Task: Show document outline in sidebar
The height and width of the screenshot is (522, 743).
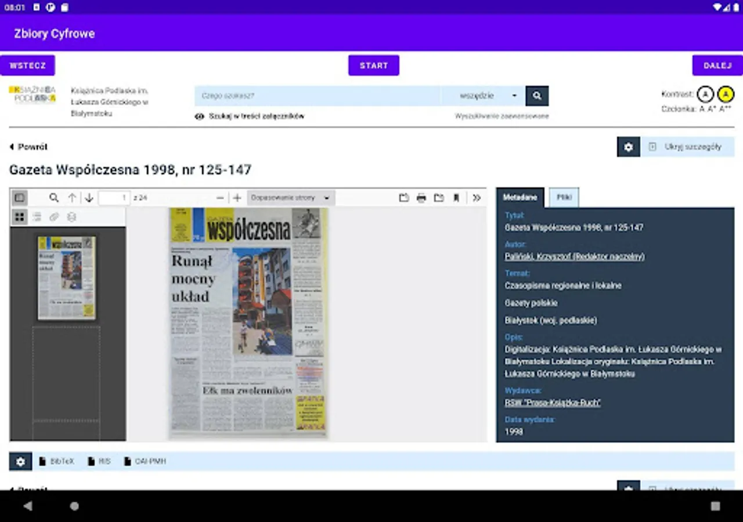Action: click(x=37, y=217)
